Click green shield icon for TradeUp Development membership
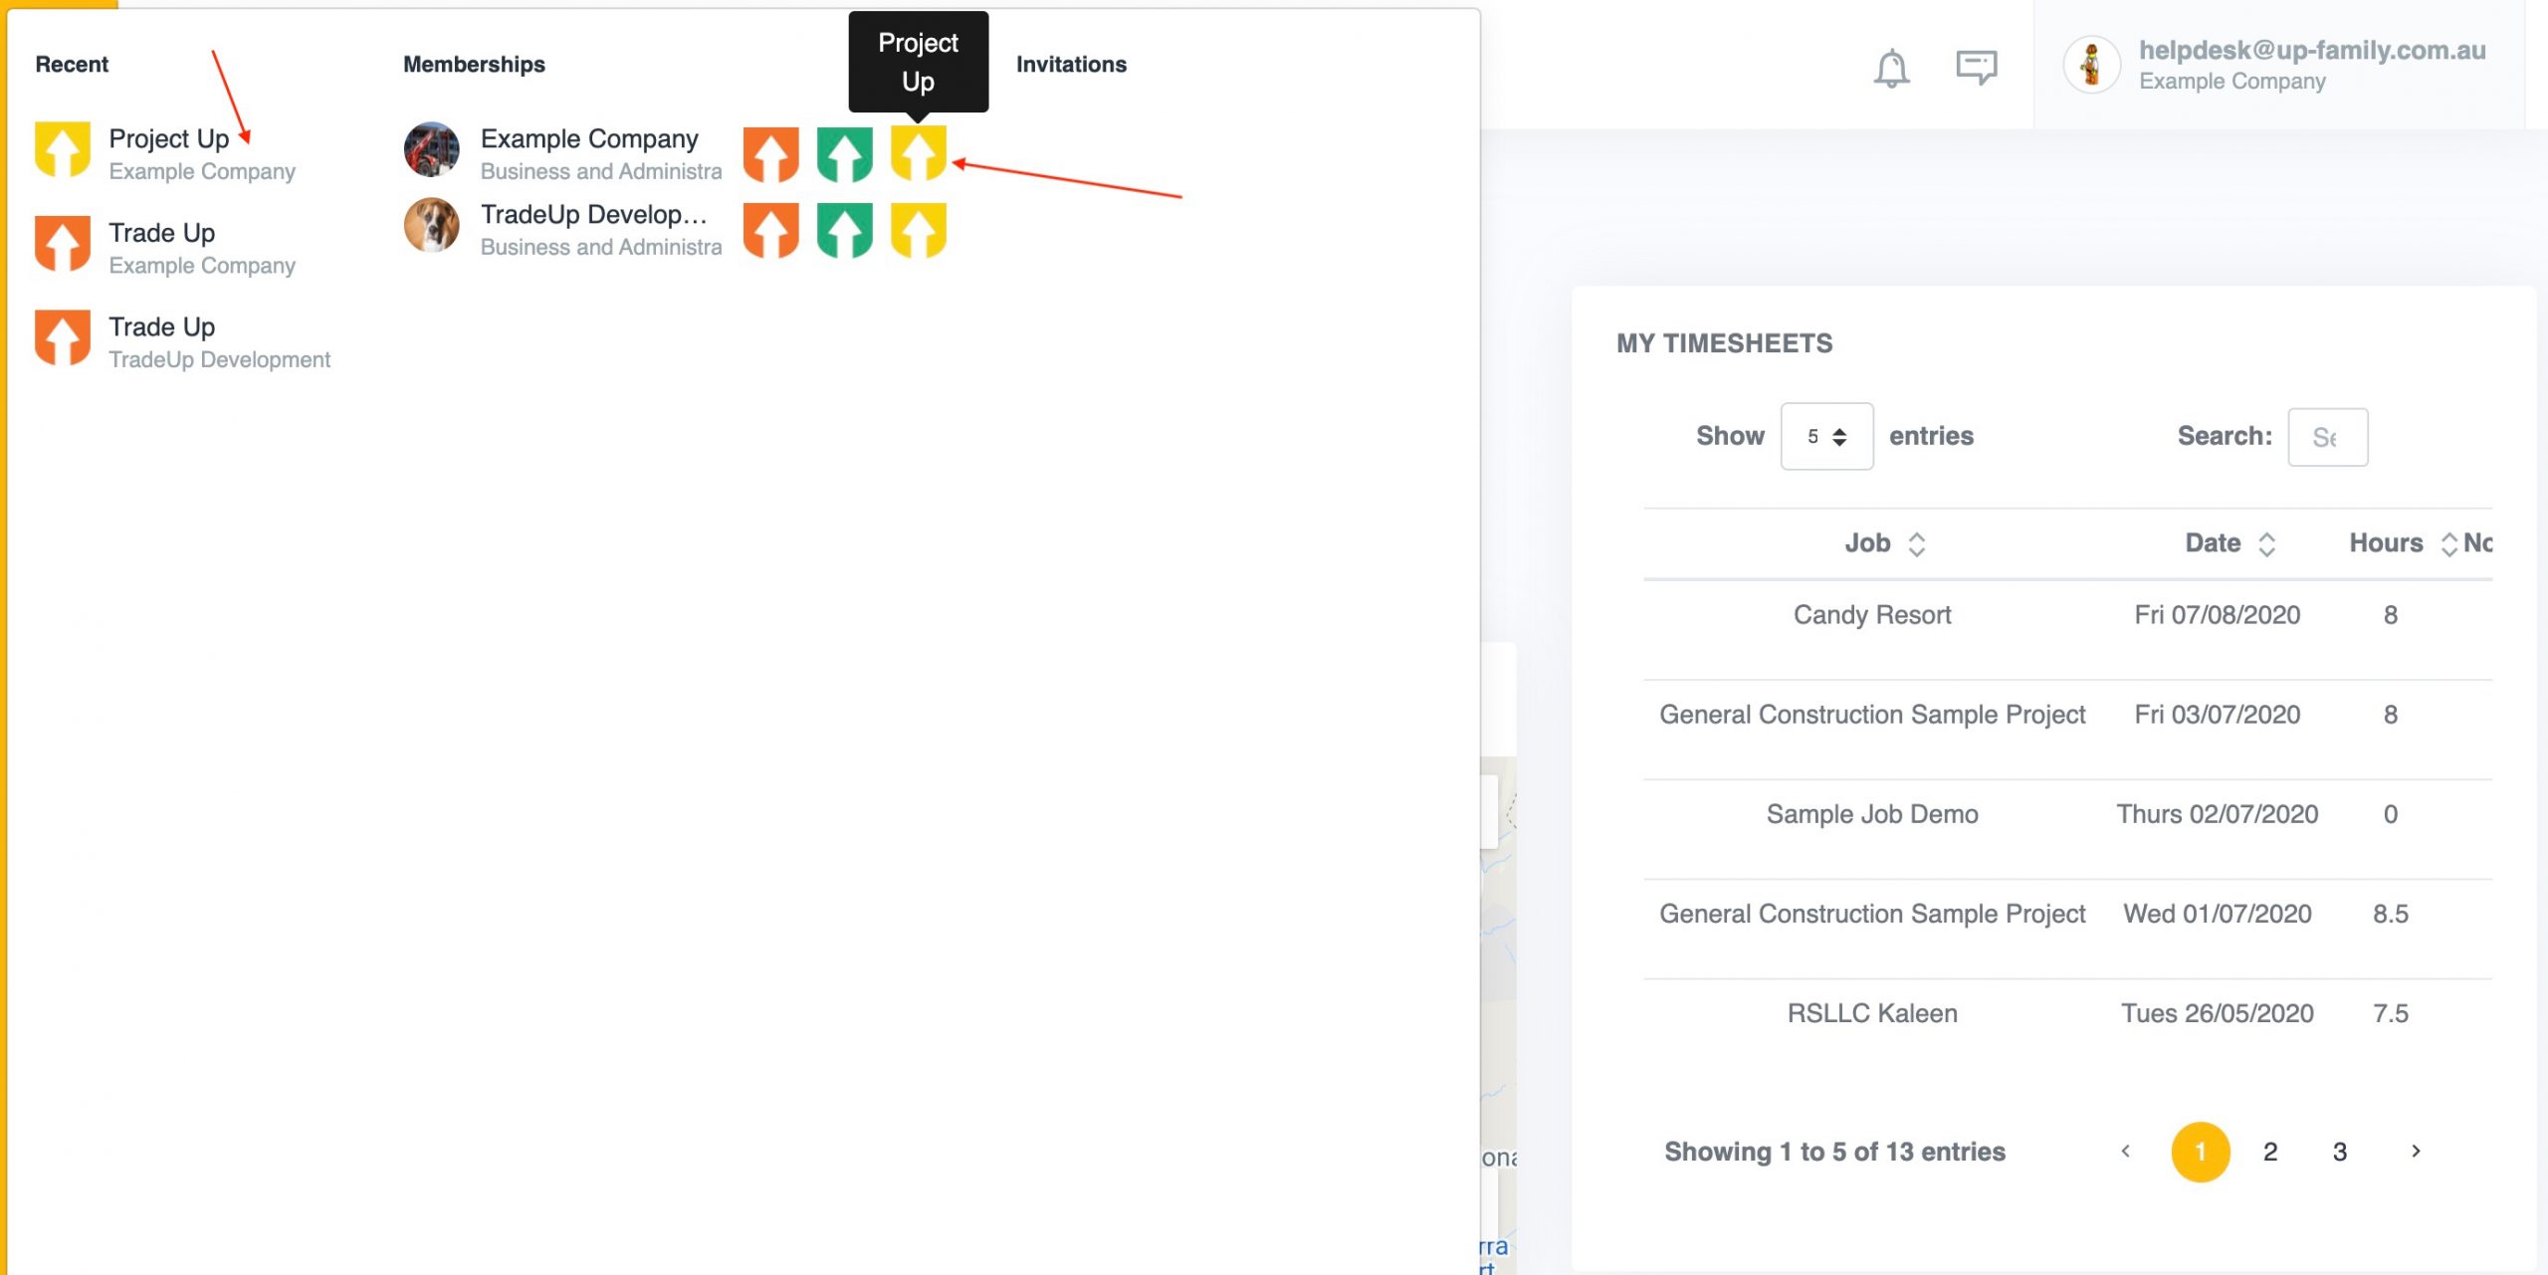The image size is (2548, 1275). click(x=845, y=230)
